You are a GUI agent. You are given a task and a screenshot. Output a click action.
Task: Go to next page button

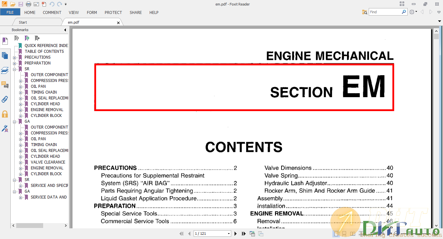[236, 233]
